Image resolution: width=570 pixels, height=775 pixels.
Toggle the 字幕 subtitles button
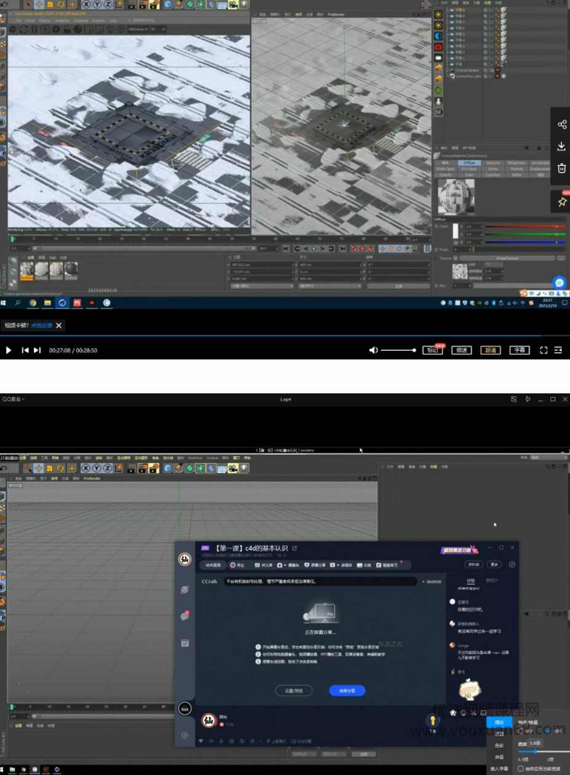pyautogui.click(x=520, y=350)
